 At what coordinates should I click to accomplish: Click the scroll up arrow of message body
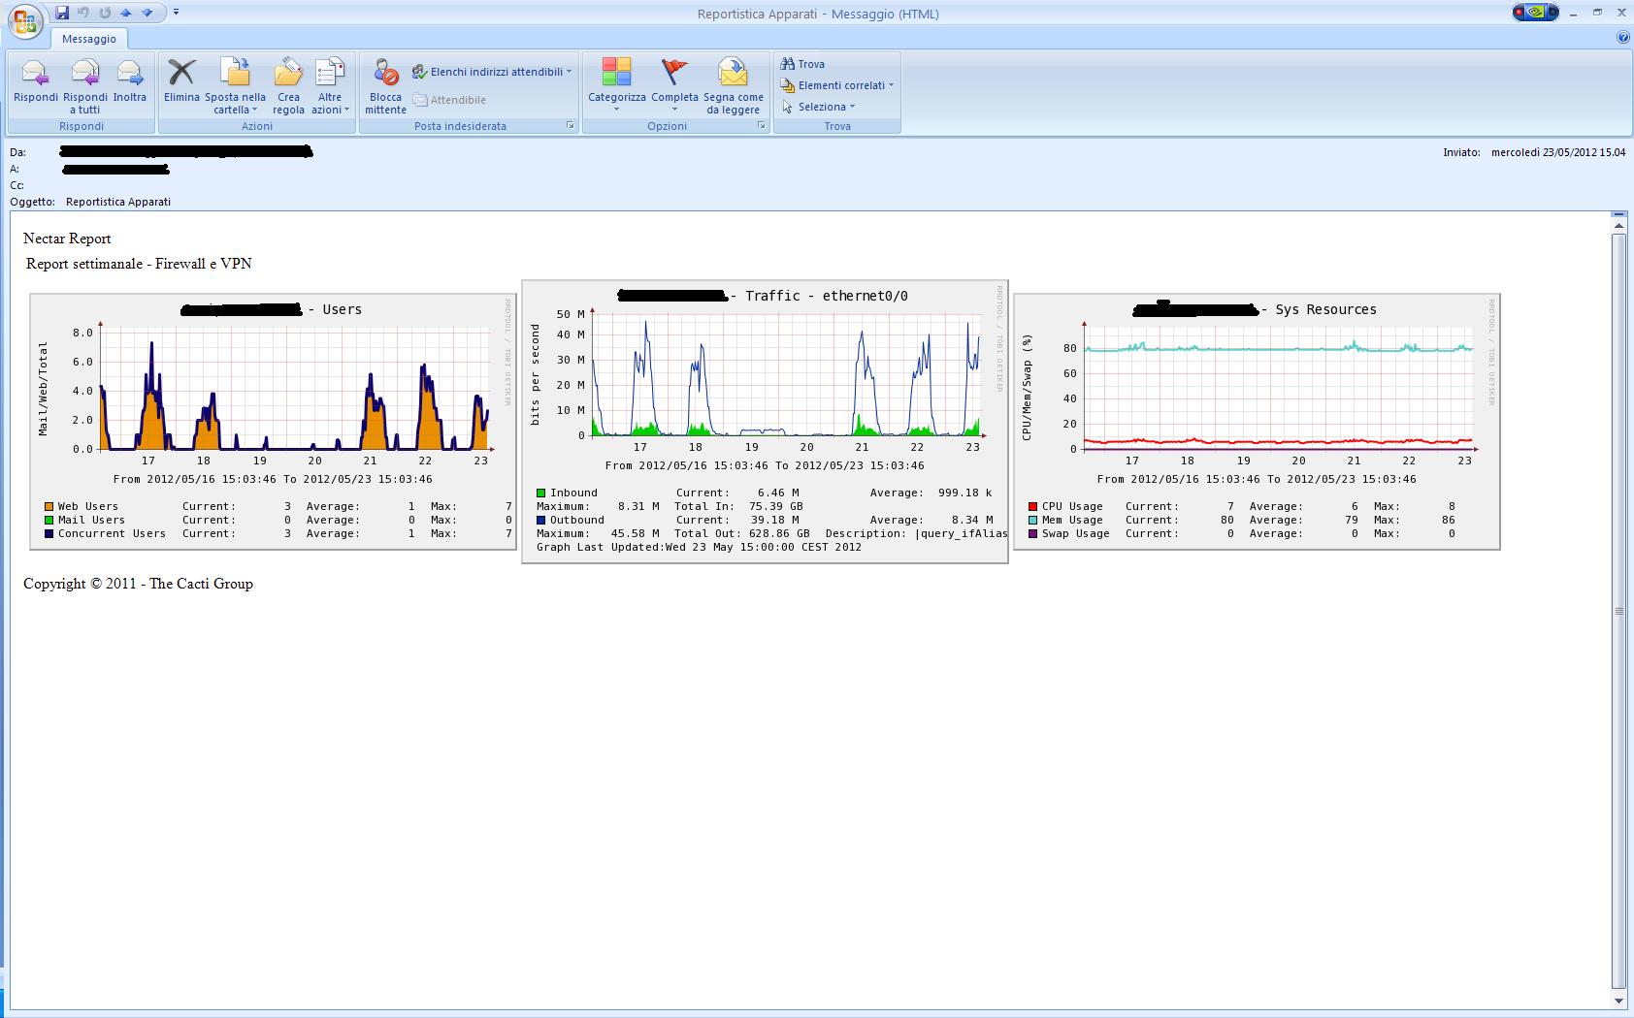tap(1618, 226)
